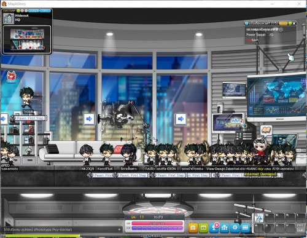The width and height of the screenshot is (307, 238).
Task: Open the green event calendar button
Action: click(203, 228)
